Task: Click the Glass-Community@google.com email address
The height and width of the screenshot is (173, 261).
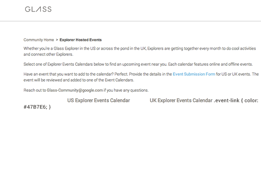Action: (75, 90)
